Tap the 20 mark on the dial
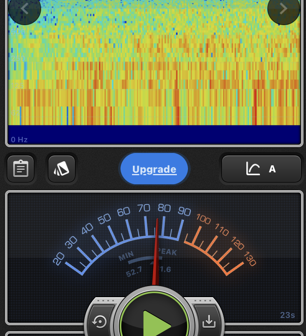This screenshot has width=306, height=336. pyautogui.click(x=58, y=258)
